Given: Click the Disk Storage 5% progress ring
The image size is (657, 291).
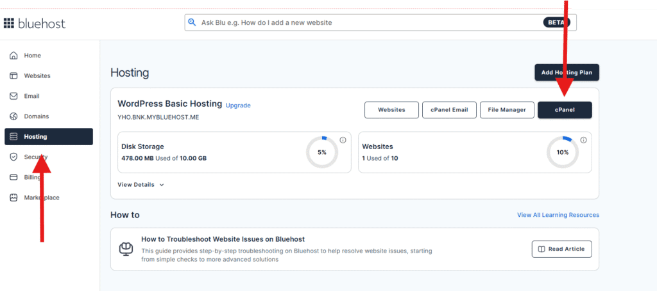Looking at the screenshot, I should click(x=322, y=152).
